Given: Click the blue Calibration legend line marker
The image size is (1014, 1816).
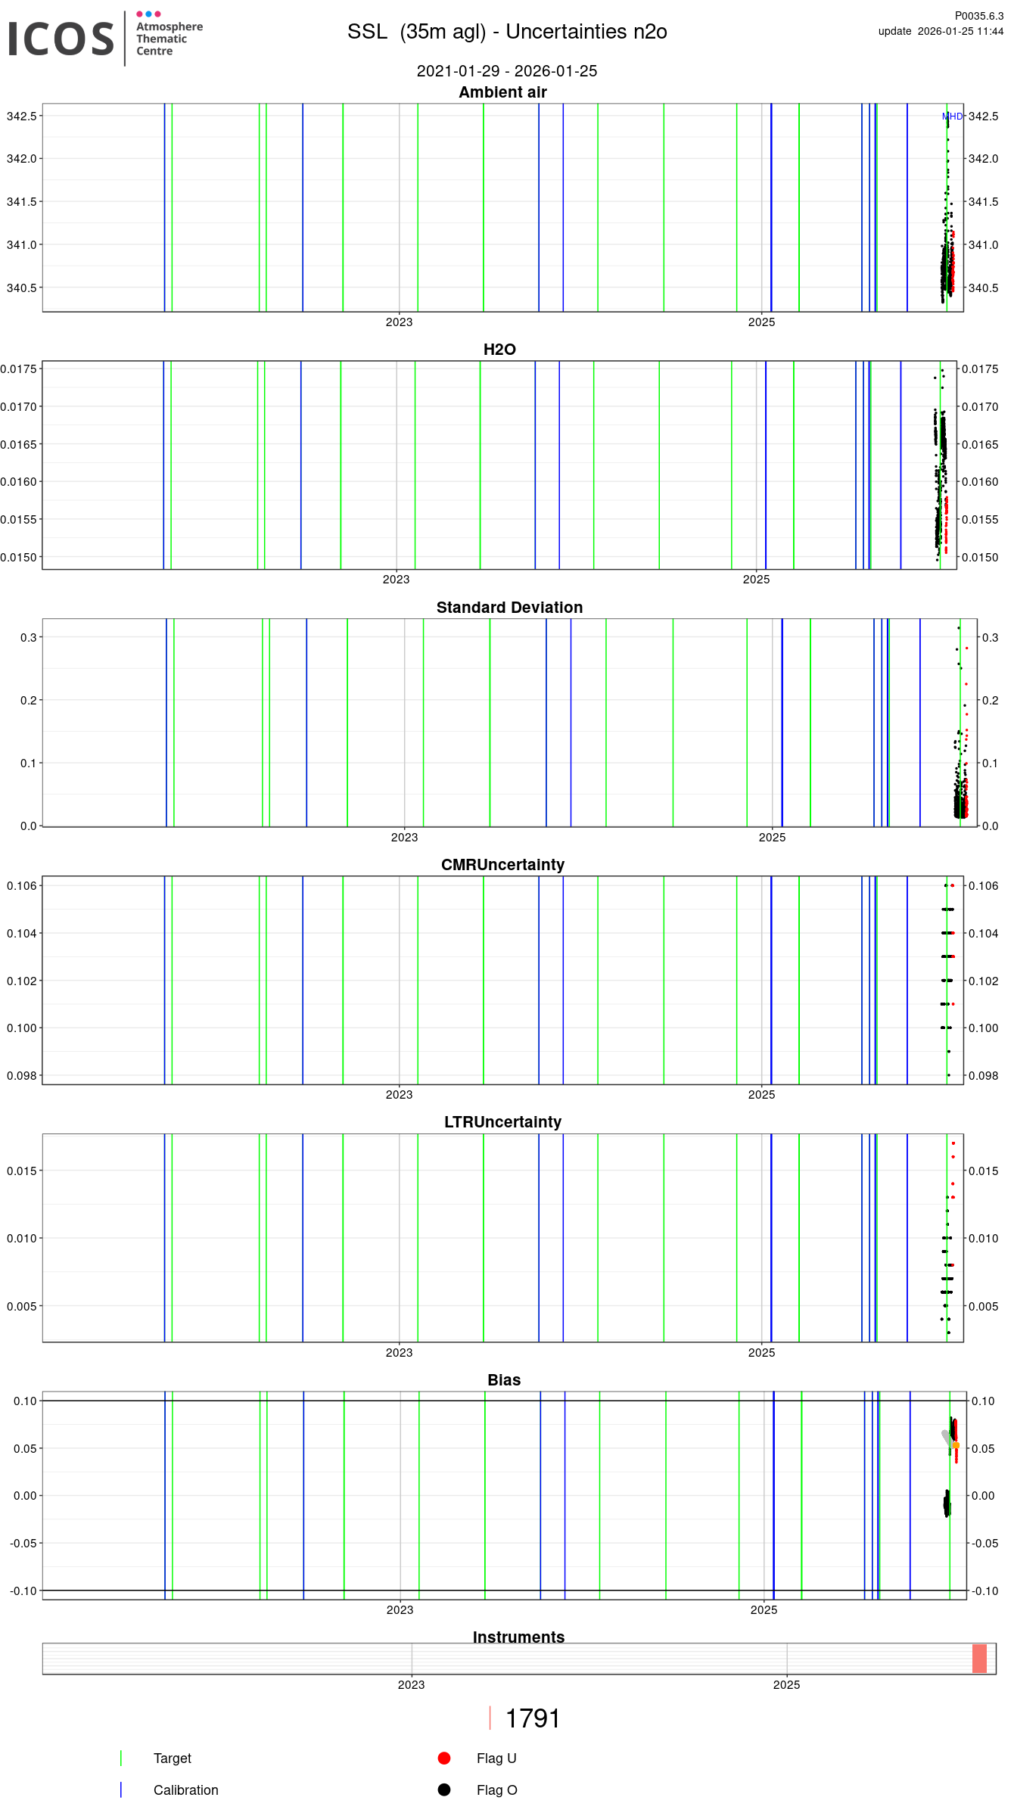Looking at the screenshot, I should click(x=121, y=1790).
